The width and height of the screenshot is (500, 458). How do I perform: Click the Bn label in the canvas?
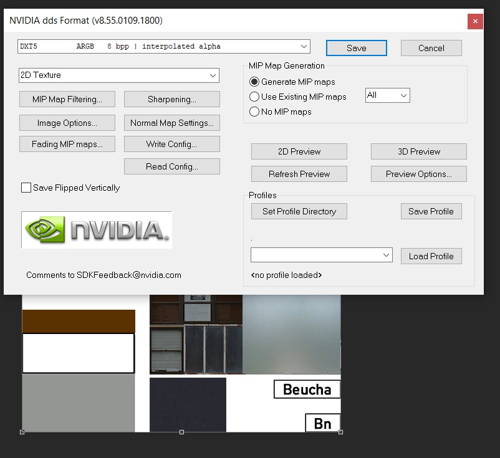pyautogui.click(x=323, y=423)
